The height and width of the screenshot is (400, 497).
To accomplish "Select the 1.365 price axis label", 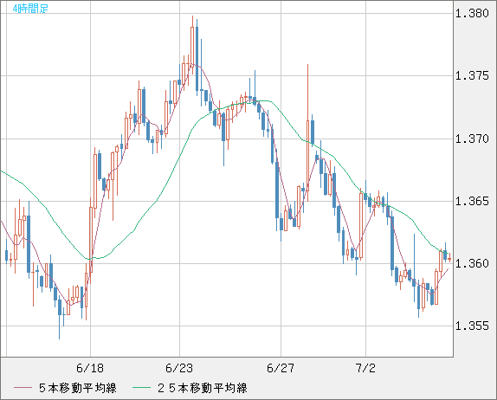I will coord(472,201).
